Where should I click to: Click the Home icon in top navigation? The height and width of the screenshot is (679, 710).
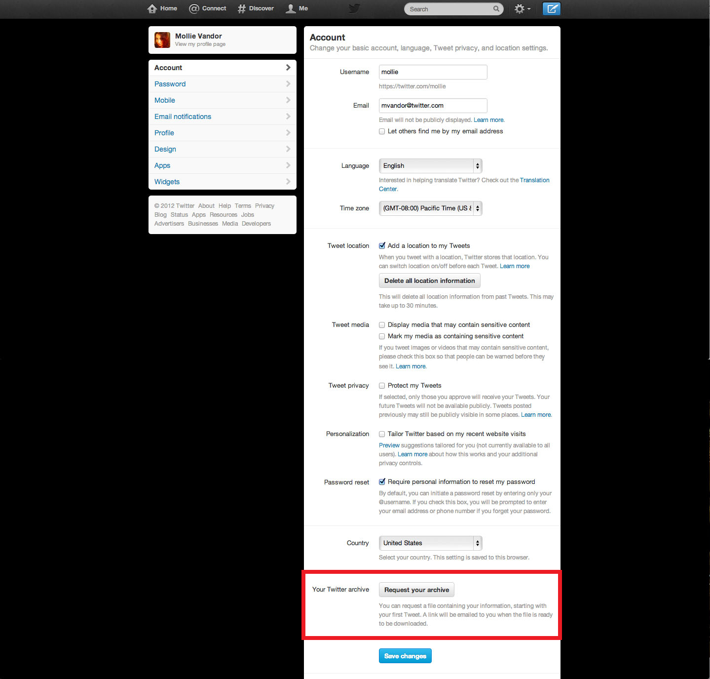click(x=152, y=9)
